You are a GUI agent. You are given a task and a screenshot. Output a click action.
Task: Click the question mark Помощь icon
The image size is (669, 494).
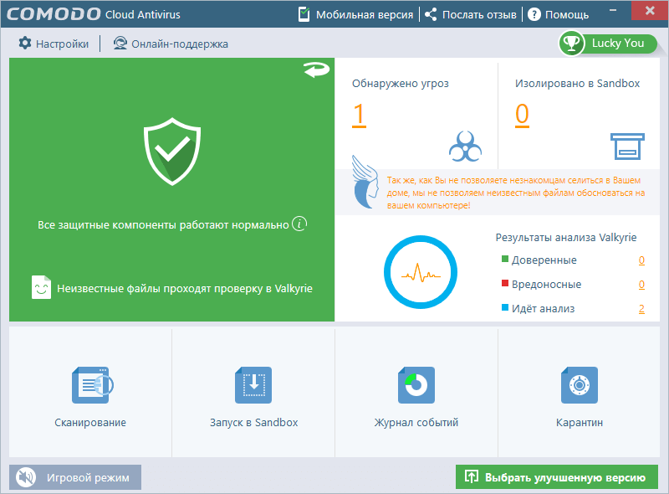(534, 14)
